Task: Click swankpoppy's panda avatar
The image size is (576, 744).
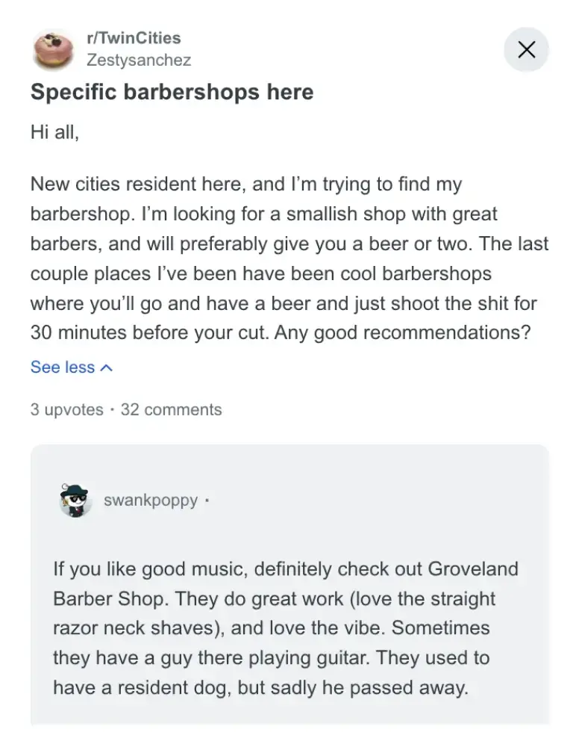Action: click(74, 500)
